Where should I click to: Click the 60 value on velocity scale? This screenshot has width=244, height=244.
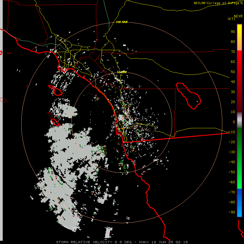pyautogui.click(x=233, y=62)
